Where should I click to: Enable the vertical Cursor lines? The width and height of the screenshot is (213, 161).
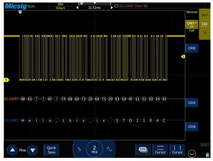177,150
